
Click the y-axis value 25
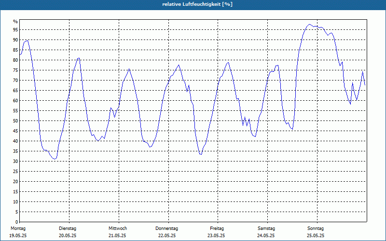tap(15, 172)
